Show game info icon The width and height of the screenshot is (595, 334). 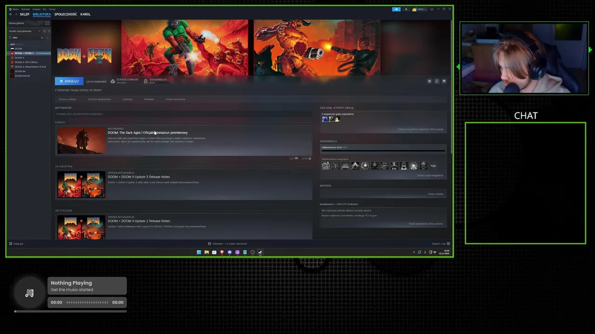pyautogui.click(x=436, y=81)
